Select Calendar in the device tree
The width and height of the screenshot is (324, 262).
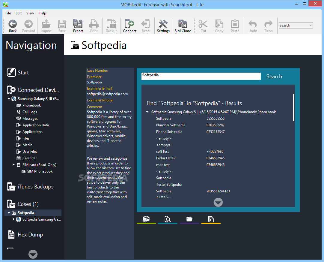click(x=29, y=158)
